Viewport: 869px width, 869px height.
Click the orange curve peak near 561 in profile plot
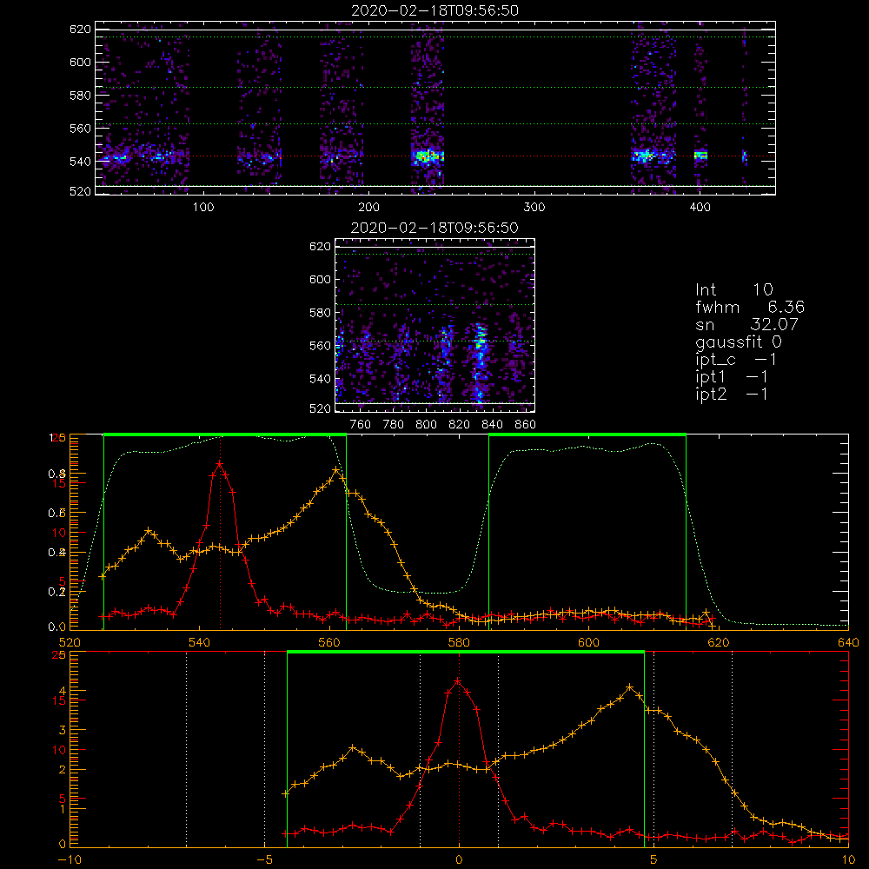click(x=336, y=470)
